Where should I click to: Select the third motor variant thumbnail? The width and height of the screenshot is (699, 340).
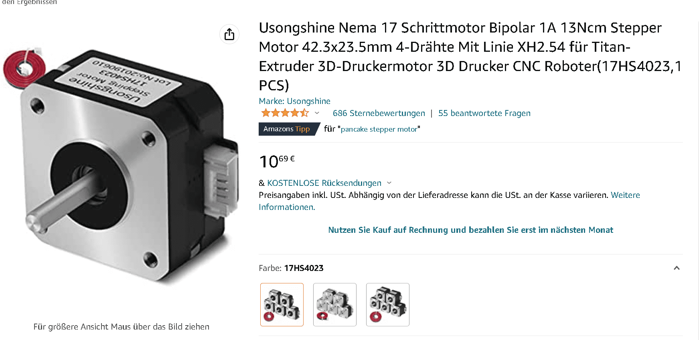[388, 305]
